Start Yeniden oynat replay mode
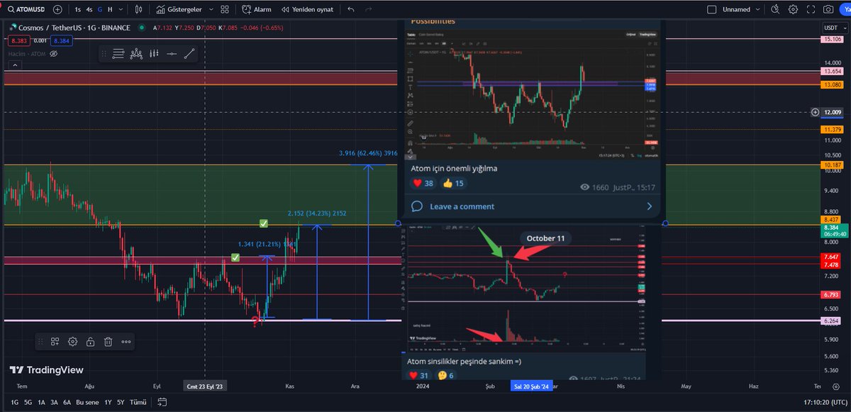This screenshot has height=412, width=851. [306, 10]
